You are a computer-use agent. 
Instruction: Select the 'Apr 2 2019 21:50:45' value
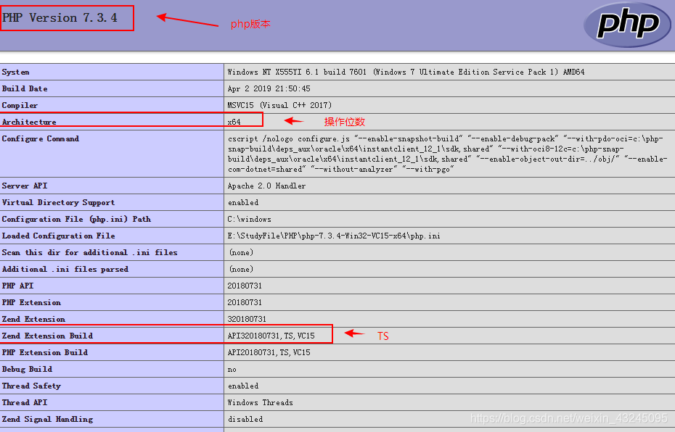point(269,88)
